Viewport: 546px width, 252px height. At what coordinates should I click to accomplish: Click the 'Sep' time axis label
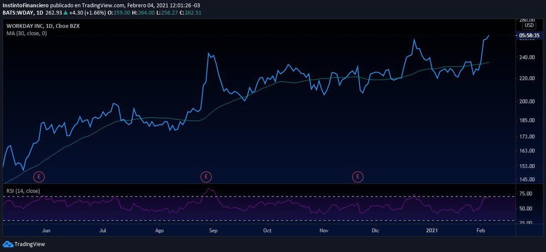point(213,231)
